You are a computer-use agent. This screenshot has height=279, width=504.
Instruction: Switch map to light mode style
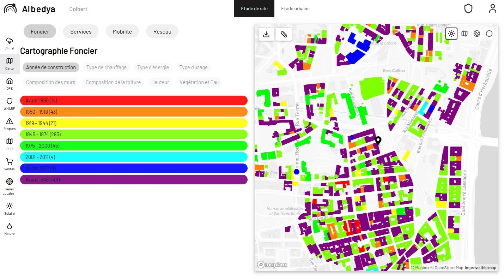(451, 34)
